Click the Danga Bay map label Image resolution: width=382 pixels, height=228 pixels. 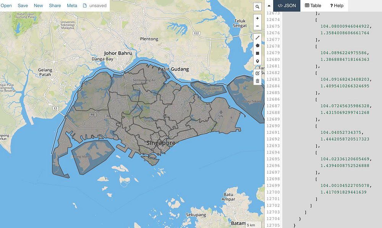click(x=102, y=59)
